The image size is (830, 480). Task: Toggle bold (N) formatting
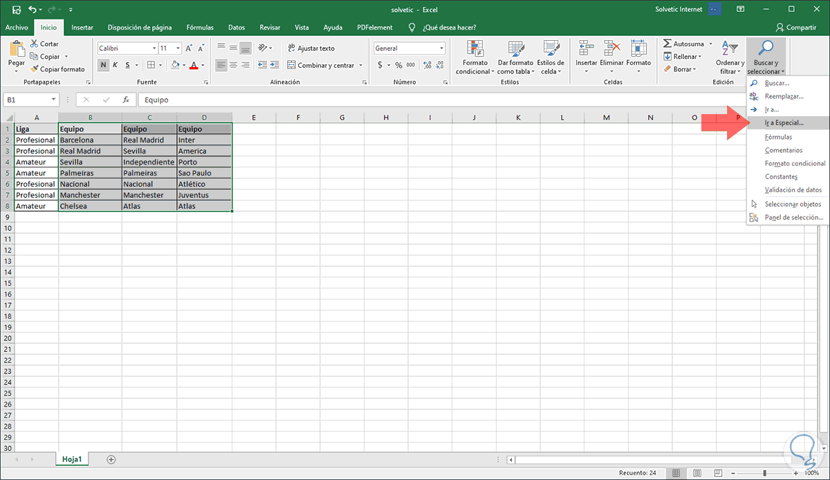(x=103, y=65)
